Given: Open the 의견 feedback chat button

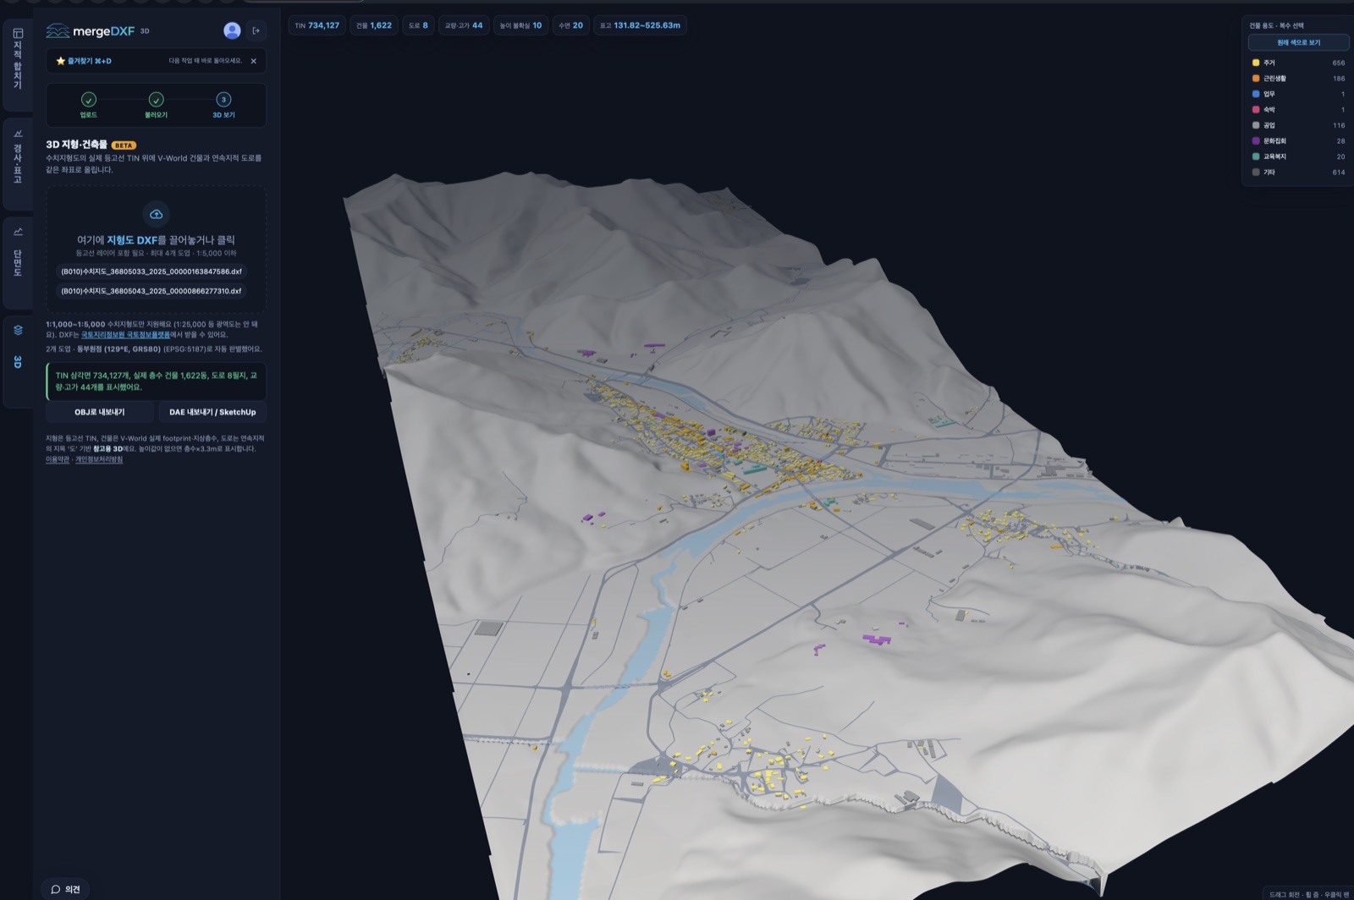Looking at the screenshot, I should pos(65,889).
